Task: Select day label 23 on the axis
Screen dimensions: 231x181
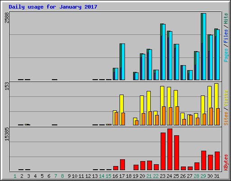Action: (x=162, y=176)
